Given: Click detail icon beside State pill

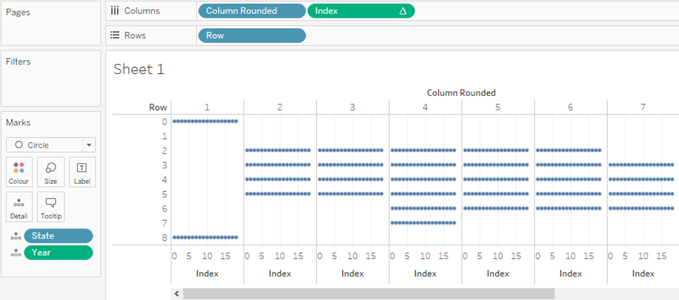Looking at the screenshot, I should 15,236.
